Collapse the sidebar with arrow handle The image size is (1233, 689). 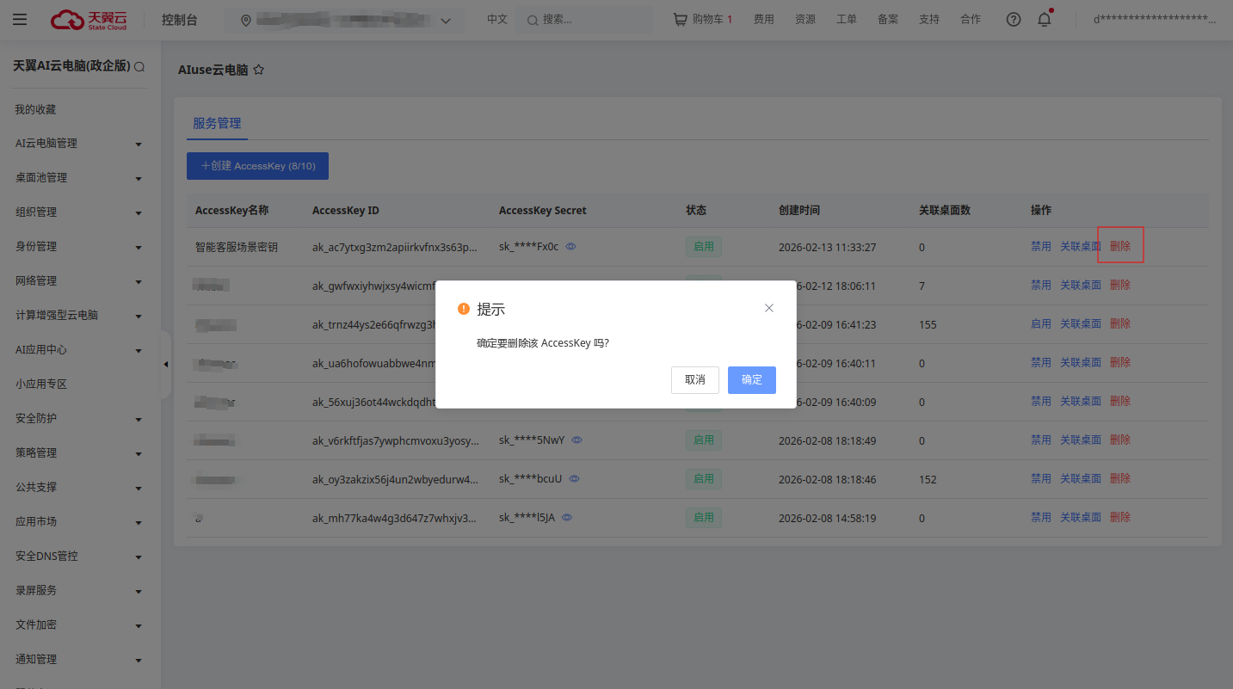click(166, 365)
